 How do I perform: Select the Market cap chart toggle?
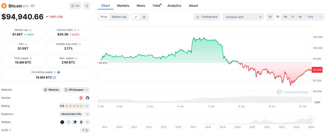[x=119, y=17]
